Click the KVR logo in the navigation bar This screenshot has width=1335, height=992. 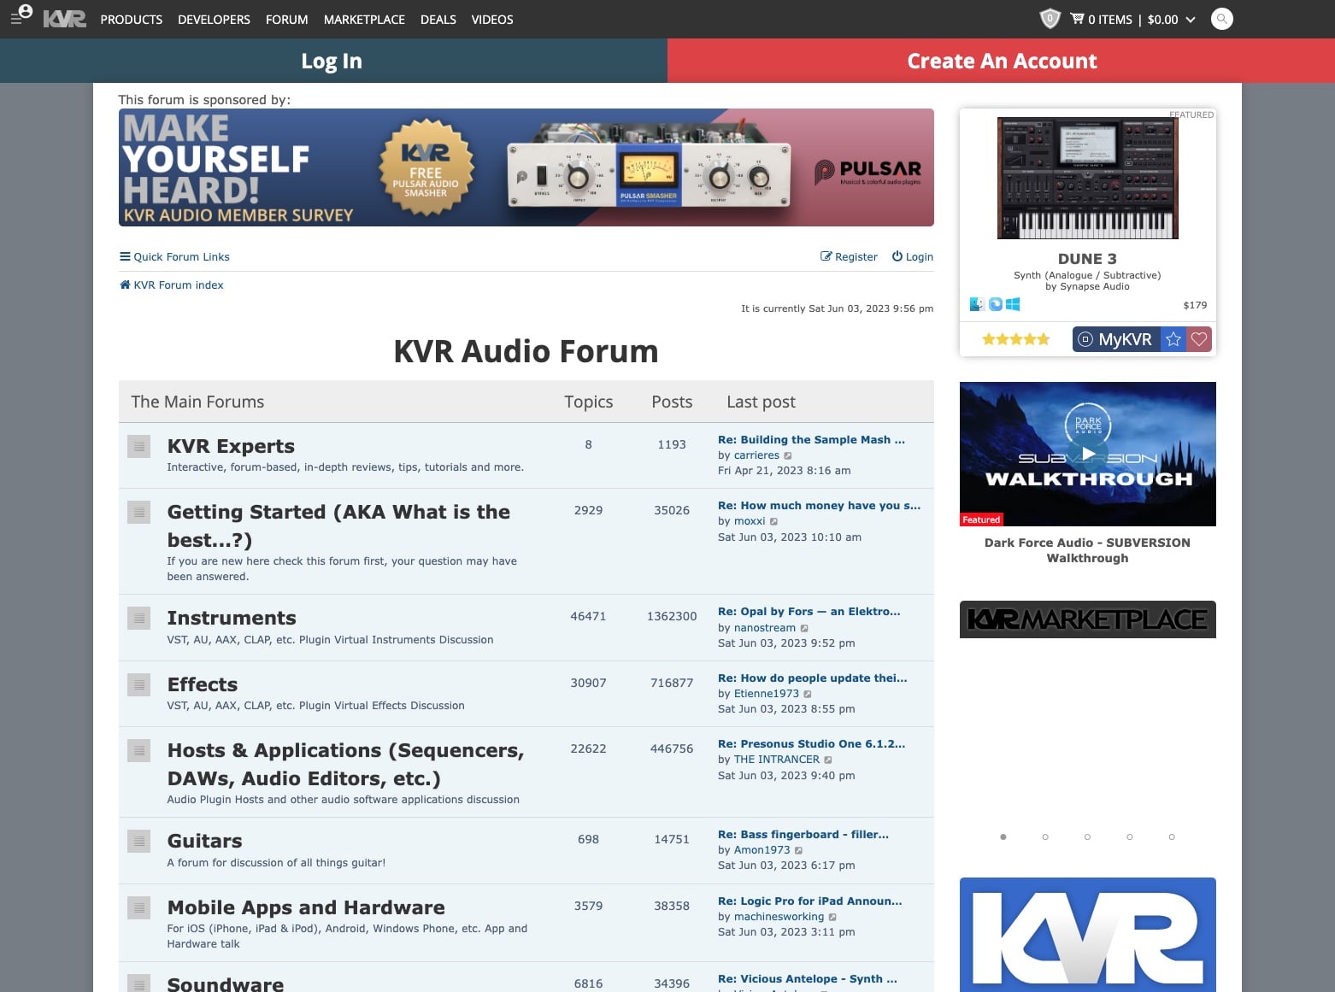click(67, 19)
